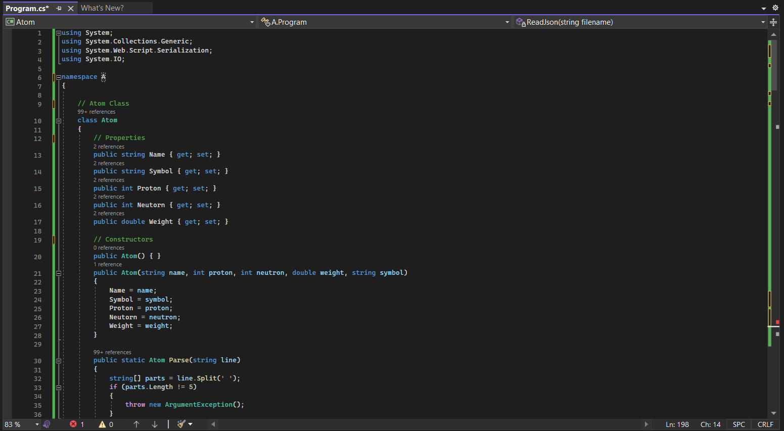Open the code health indicator icon
Image resolution: width=784 pixels, height=431 pixels.
pyautogui.click(x=47, y=424)
